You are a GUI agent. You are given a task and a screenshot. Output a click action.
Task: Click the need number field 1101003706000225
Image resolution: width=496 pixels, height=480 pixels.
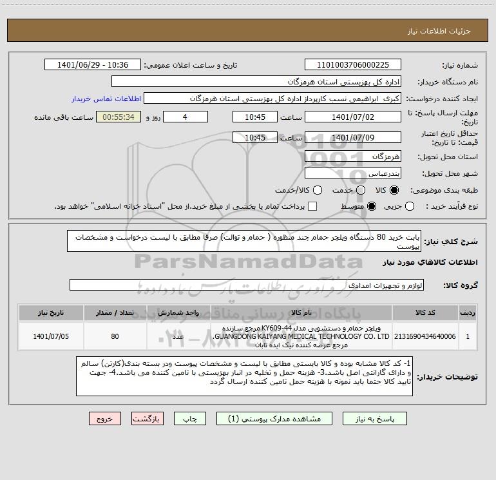353,64
